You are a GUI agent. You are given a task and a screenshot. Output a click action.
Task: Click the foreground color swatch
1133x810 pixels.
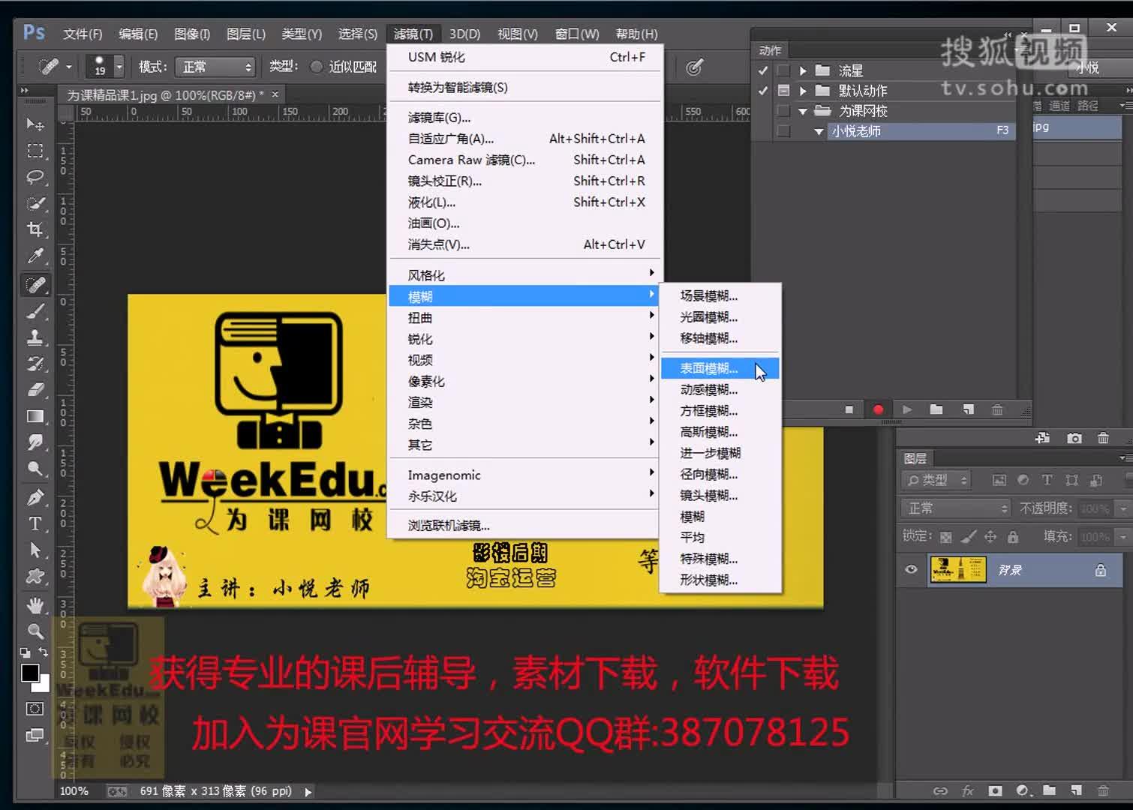[29, 673]
